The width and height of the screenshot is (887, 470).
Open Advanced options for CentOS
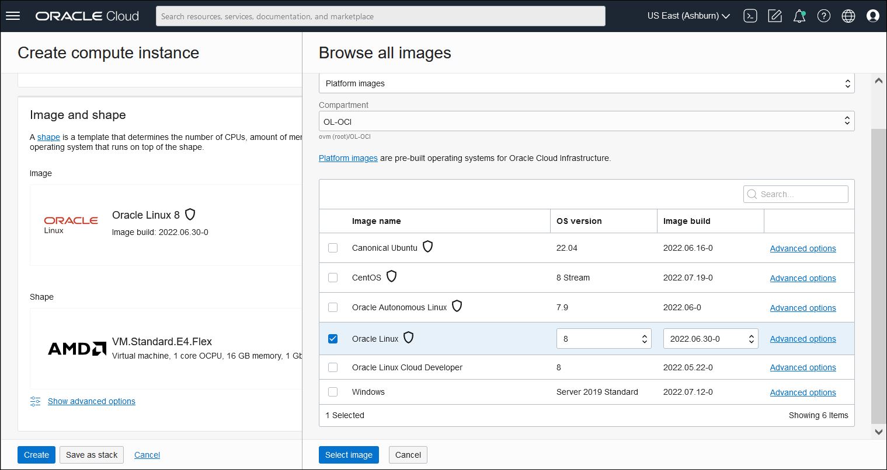(x=802, y=278)
